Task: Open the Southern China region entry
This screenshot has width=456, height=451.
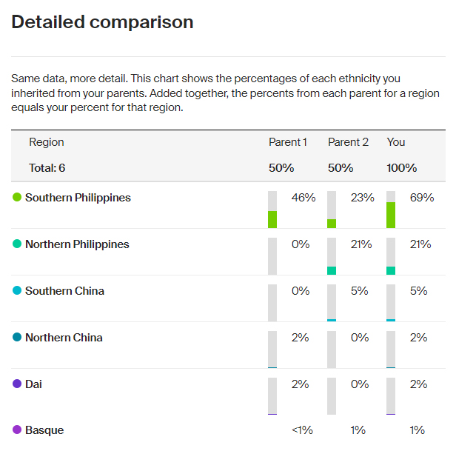Action: tap(64, 291)
